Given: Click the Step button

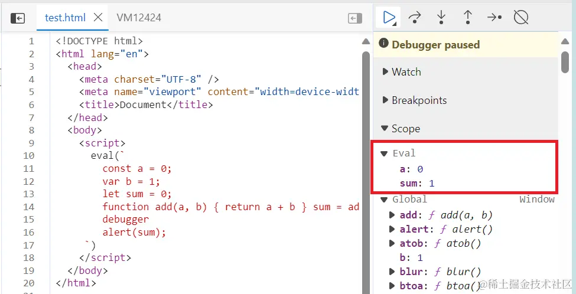Looking at the screenshot, I should [494, 17].
